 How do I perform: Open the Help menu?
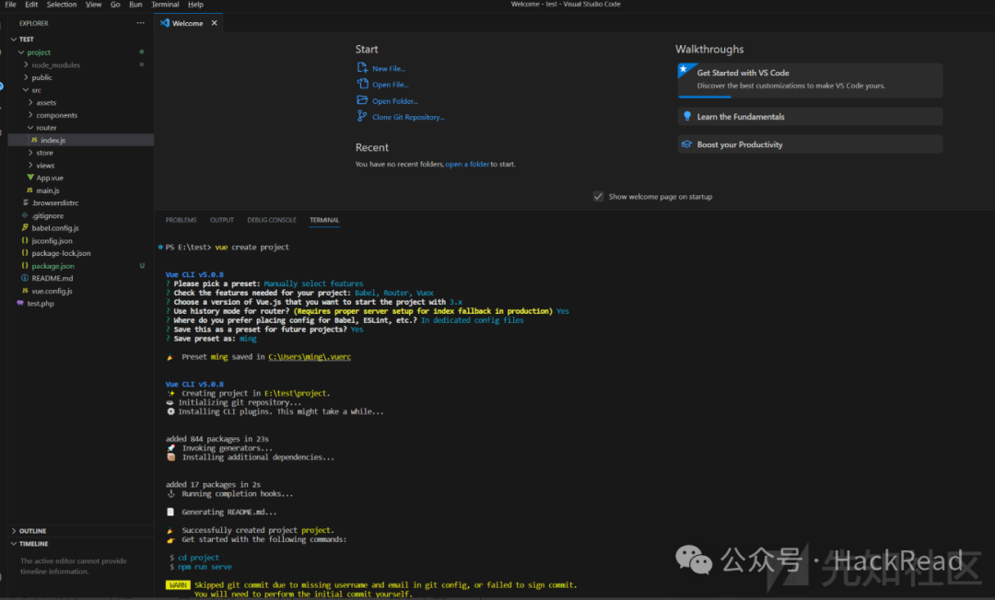195,5
